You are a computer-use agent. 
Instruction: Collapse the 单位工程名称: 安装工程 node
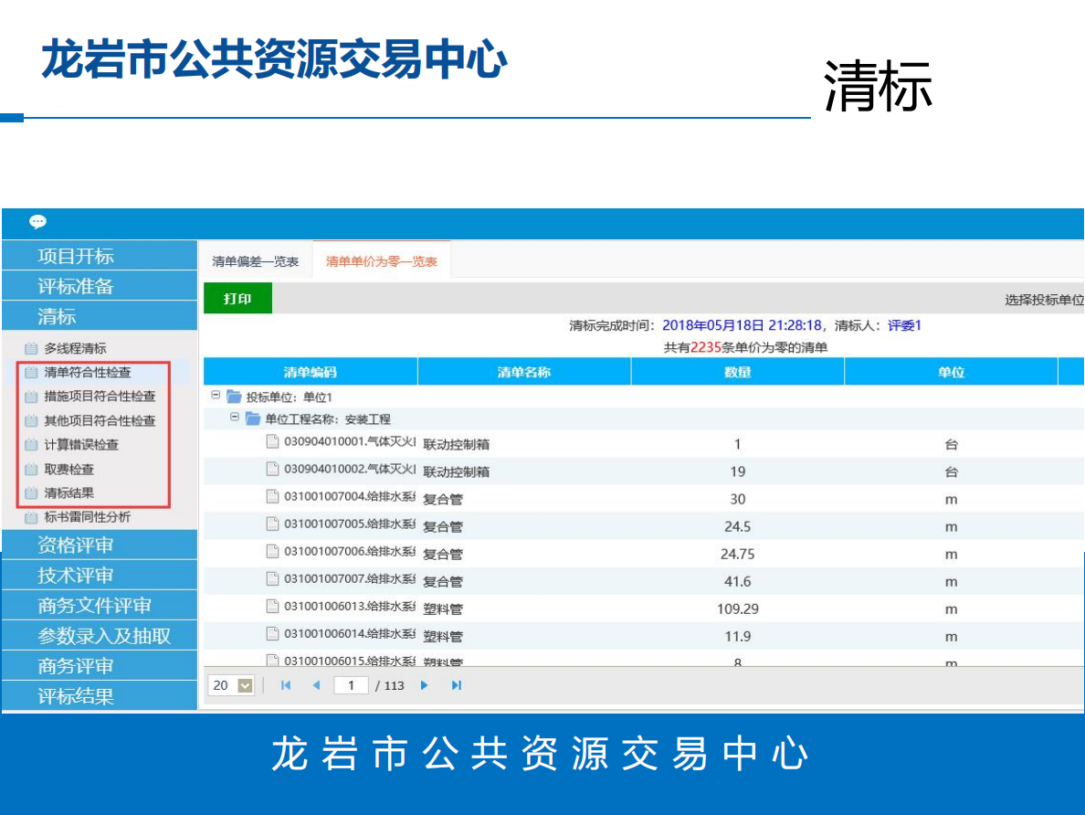[x=235, y=418]
